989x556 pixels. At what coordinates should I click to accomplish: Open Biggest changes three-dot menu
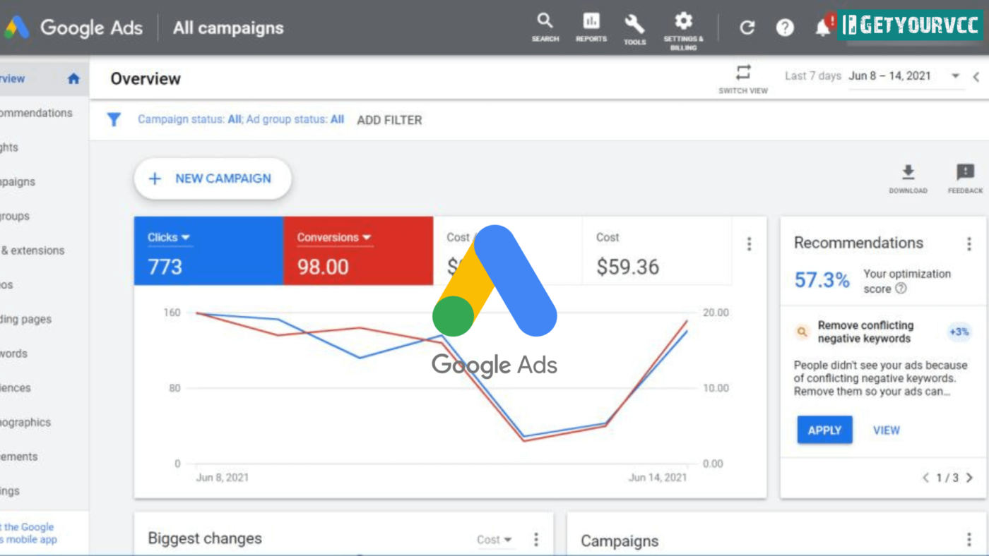point(536,540)
